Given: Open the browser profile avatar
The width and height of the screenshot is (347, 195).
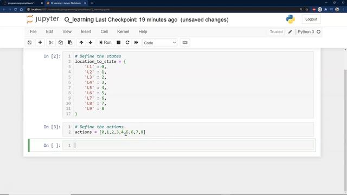Looking at the screenshot, I should (x=337, y=10).
